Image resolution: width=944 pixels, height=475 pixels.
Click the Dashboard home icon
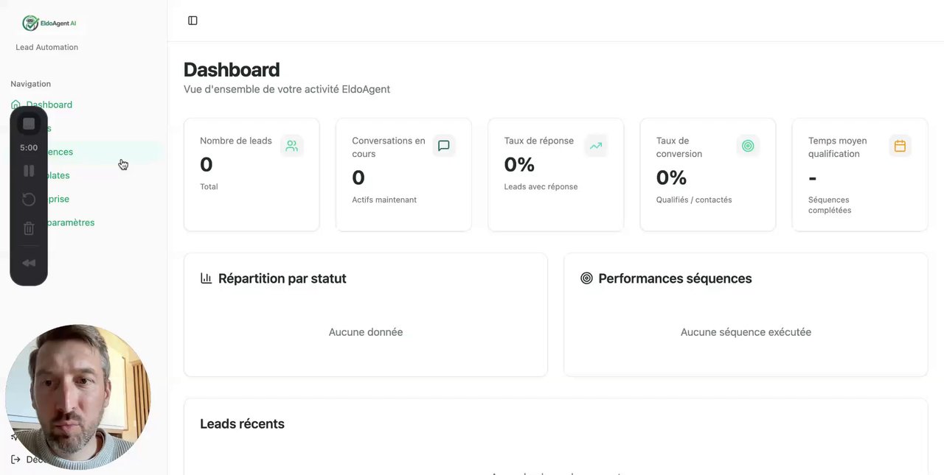(15, 105)
